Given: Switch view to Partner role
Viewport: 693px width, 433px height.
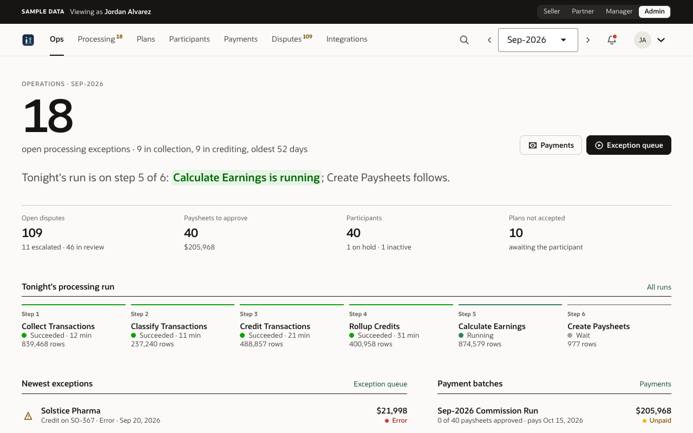Looking at the screenshot, I should [x=583, y=11].
